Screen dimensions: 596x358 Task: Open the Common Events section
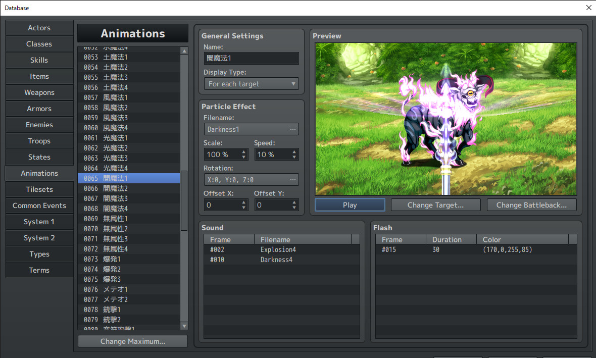click(x=39, y=206)
